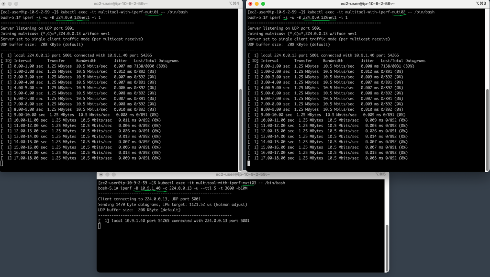Zoom the muti01 terminal window
The image size is (490, 277).
16,4
